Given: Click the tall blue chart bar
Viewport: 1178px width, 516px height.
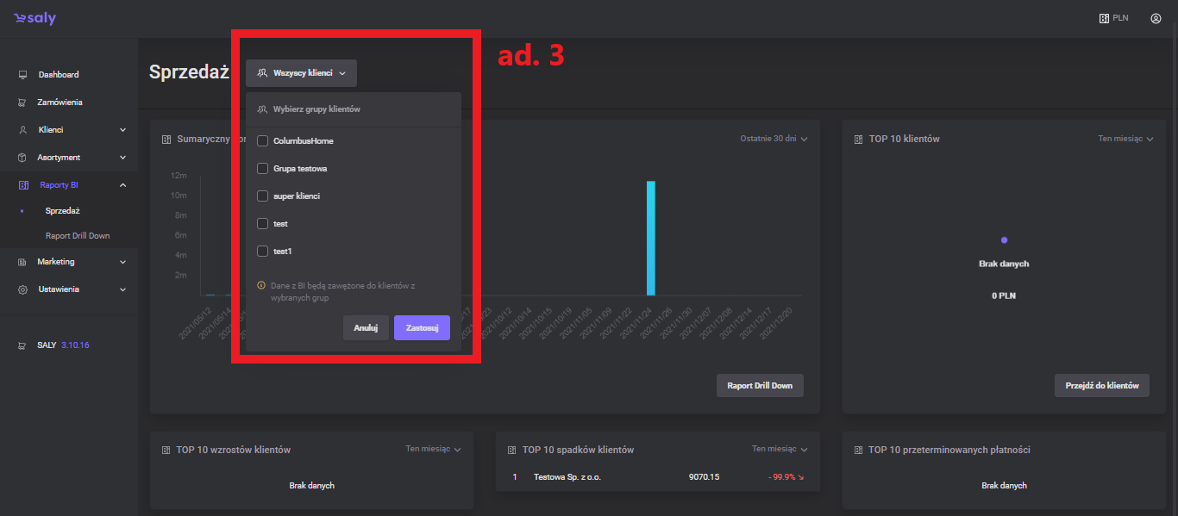Looking at the screenshot, I should pos(651,238).
